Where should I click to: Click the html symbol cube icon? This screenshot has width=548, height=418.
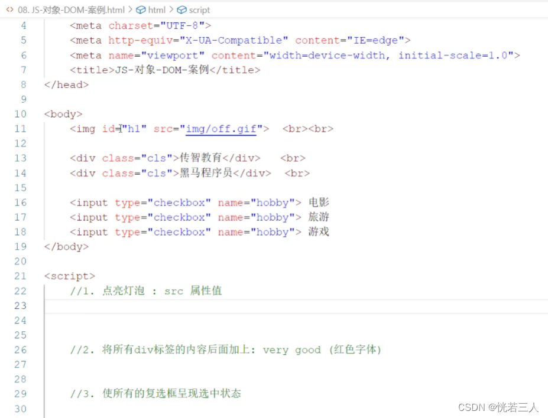[x=141, y=10]
